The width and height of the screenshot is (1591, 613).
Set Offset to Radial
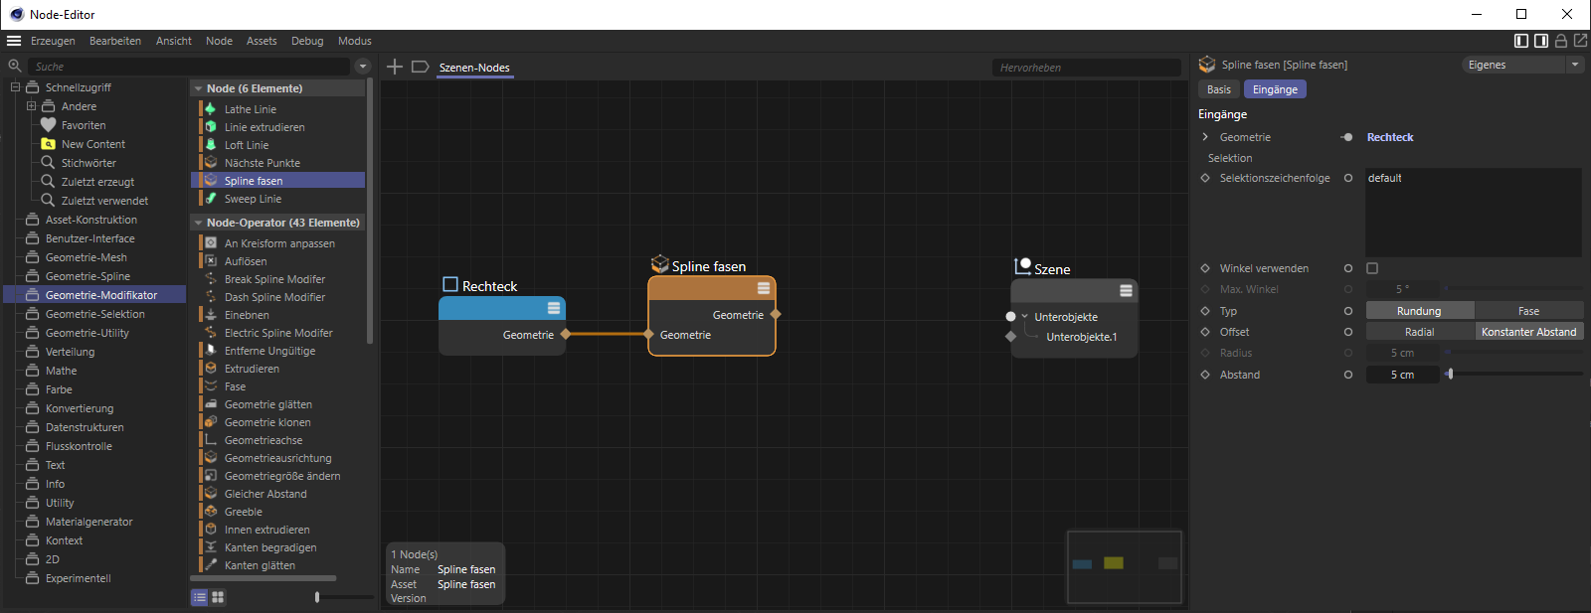tap(1419, 332)
